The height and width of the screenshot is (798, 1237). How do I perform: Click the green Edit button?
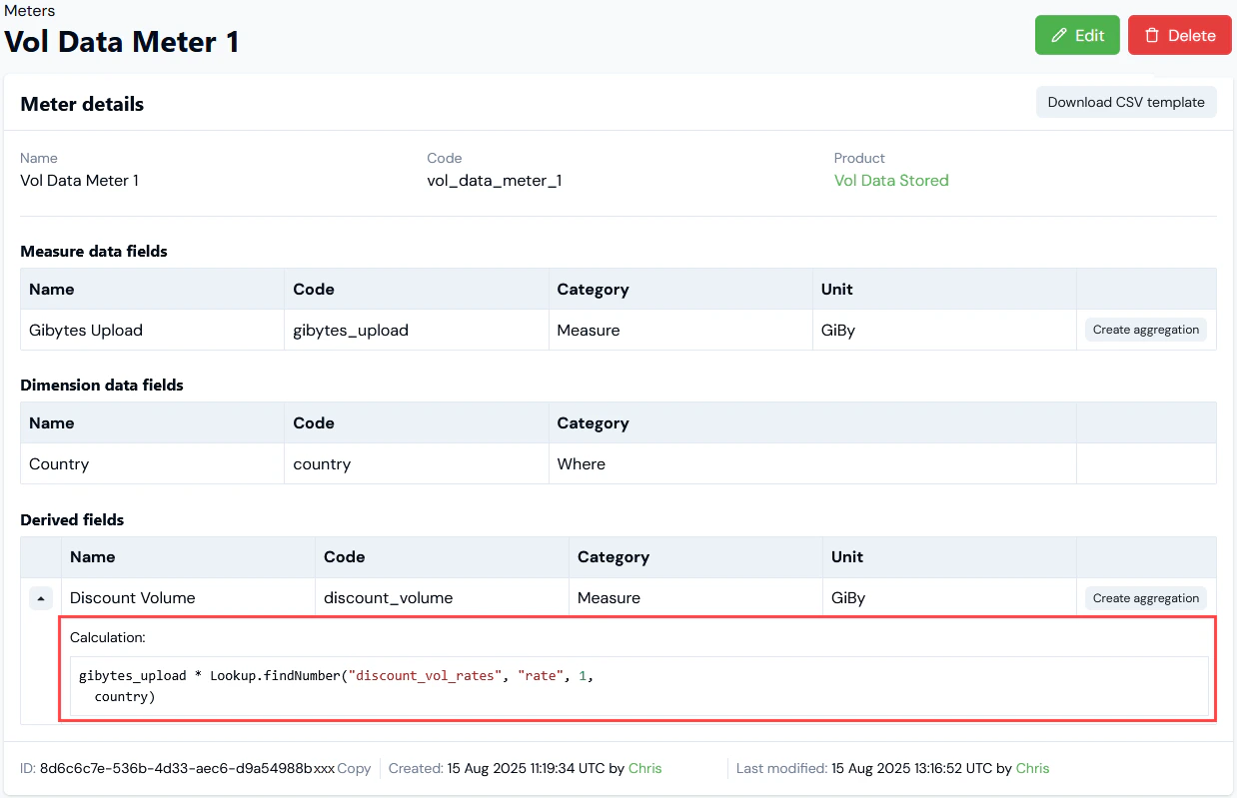[1077, 35]
